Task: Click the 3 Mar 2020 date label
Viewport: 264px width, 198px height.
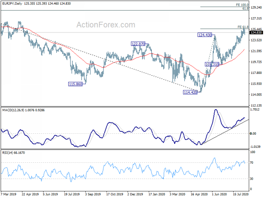Action: [177, 194]
